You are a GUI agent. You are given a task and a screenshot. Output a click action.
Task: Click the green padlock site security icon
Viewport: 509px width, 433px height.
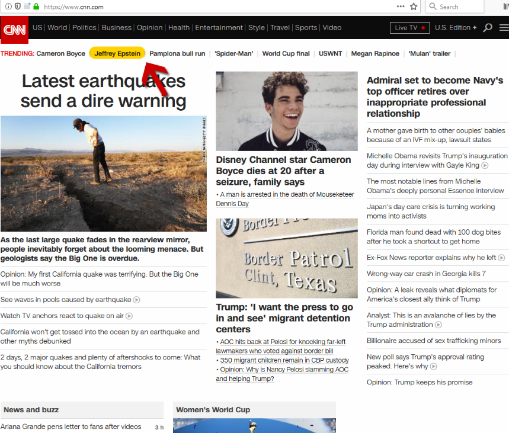(36, 7)
